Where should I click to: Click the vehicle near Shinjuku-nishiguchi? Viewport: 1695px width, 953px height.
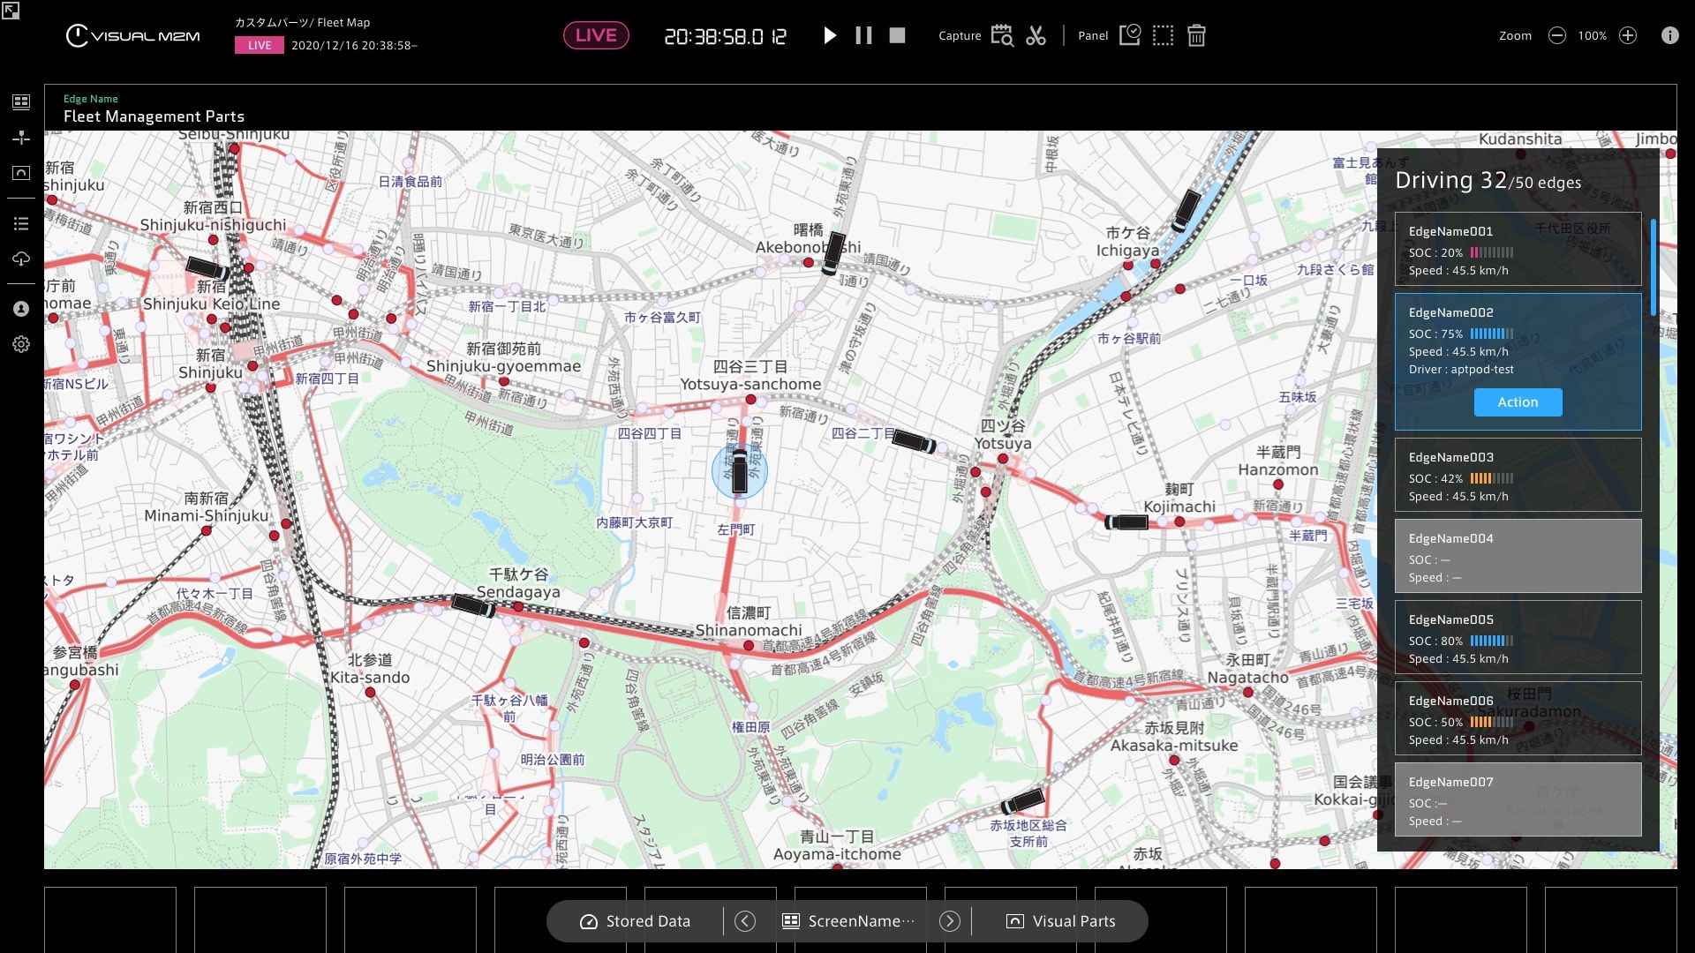click(x=207, y=268)
